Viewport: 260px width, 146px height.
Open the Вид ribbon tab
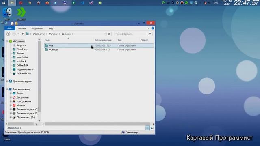pos(51,28)
